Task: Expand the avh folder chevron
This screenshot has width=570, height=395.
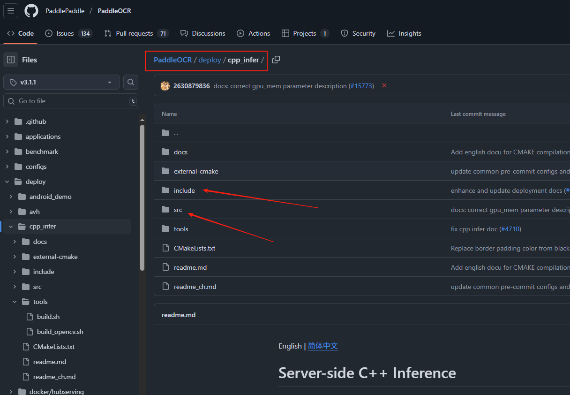Action: 11,212
